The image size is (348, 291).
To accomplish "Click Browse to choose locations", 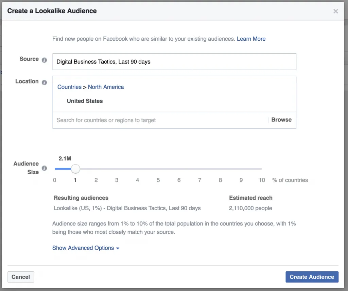I will pyautogui.click(x=281, y=120).
